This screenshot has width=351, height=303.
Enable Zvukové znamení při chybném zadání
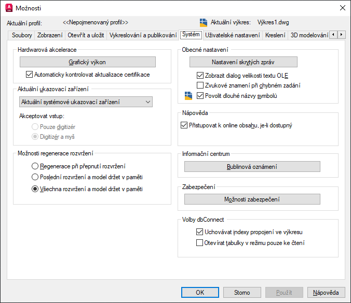click(200, 85)
